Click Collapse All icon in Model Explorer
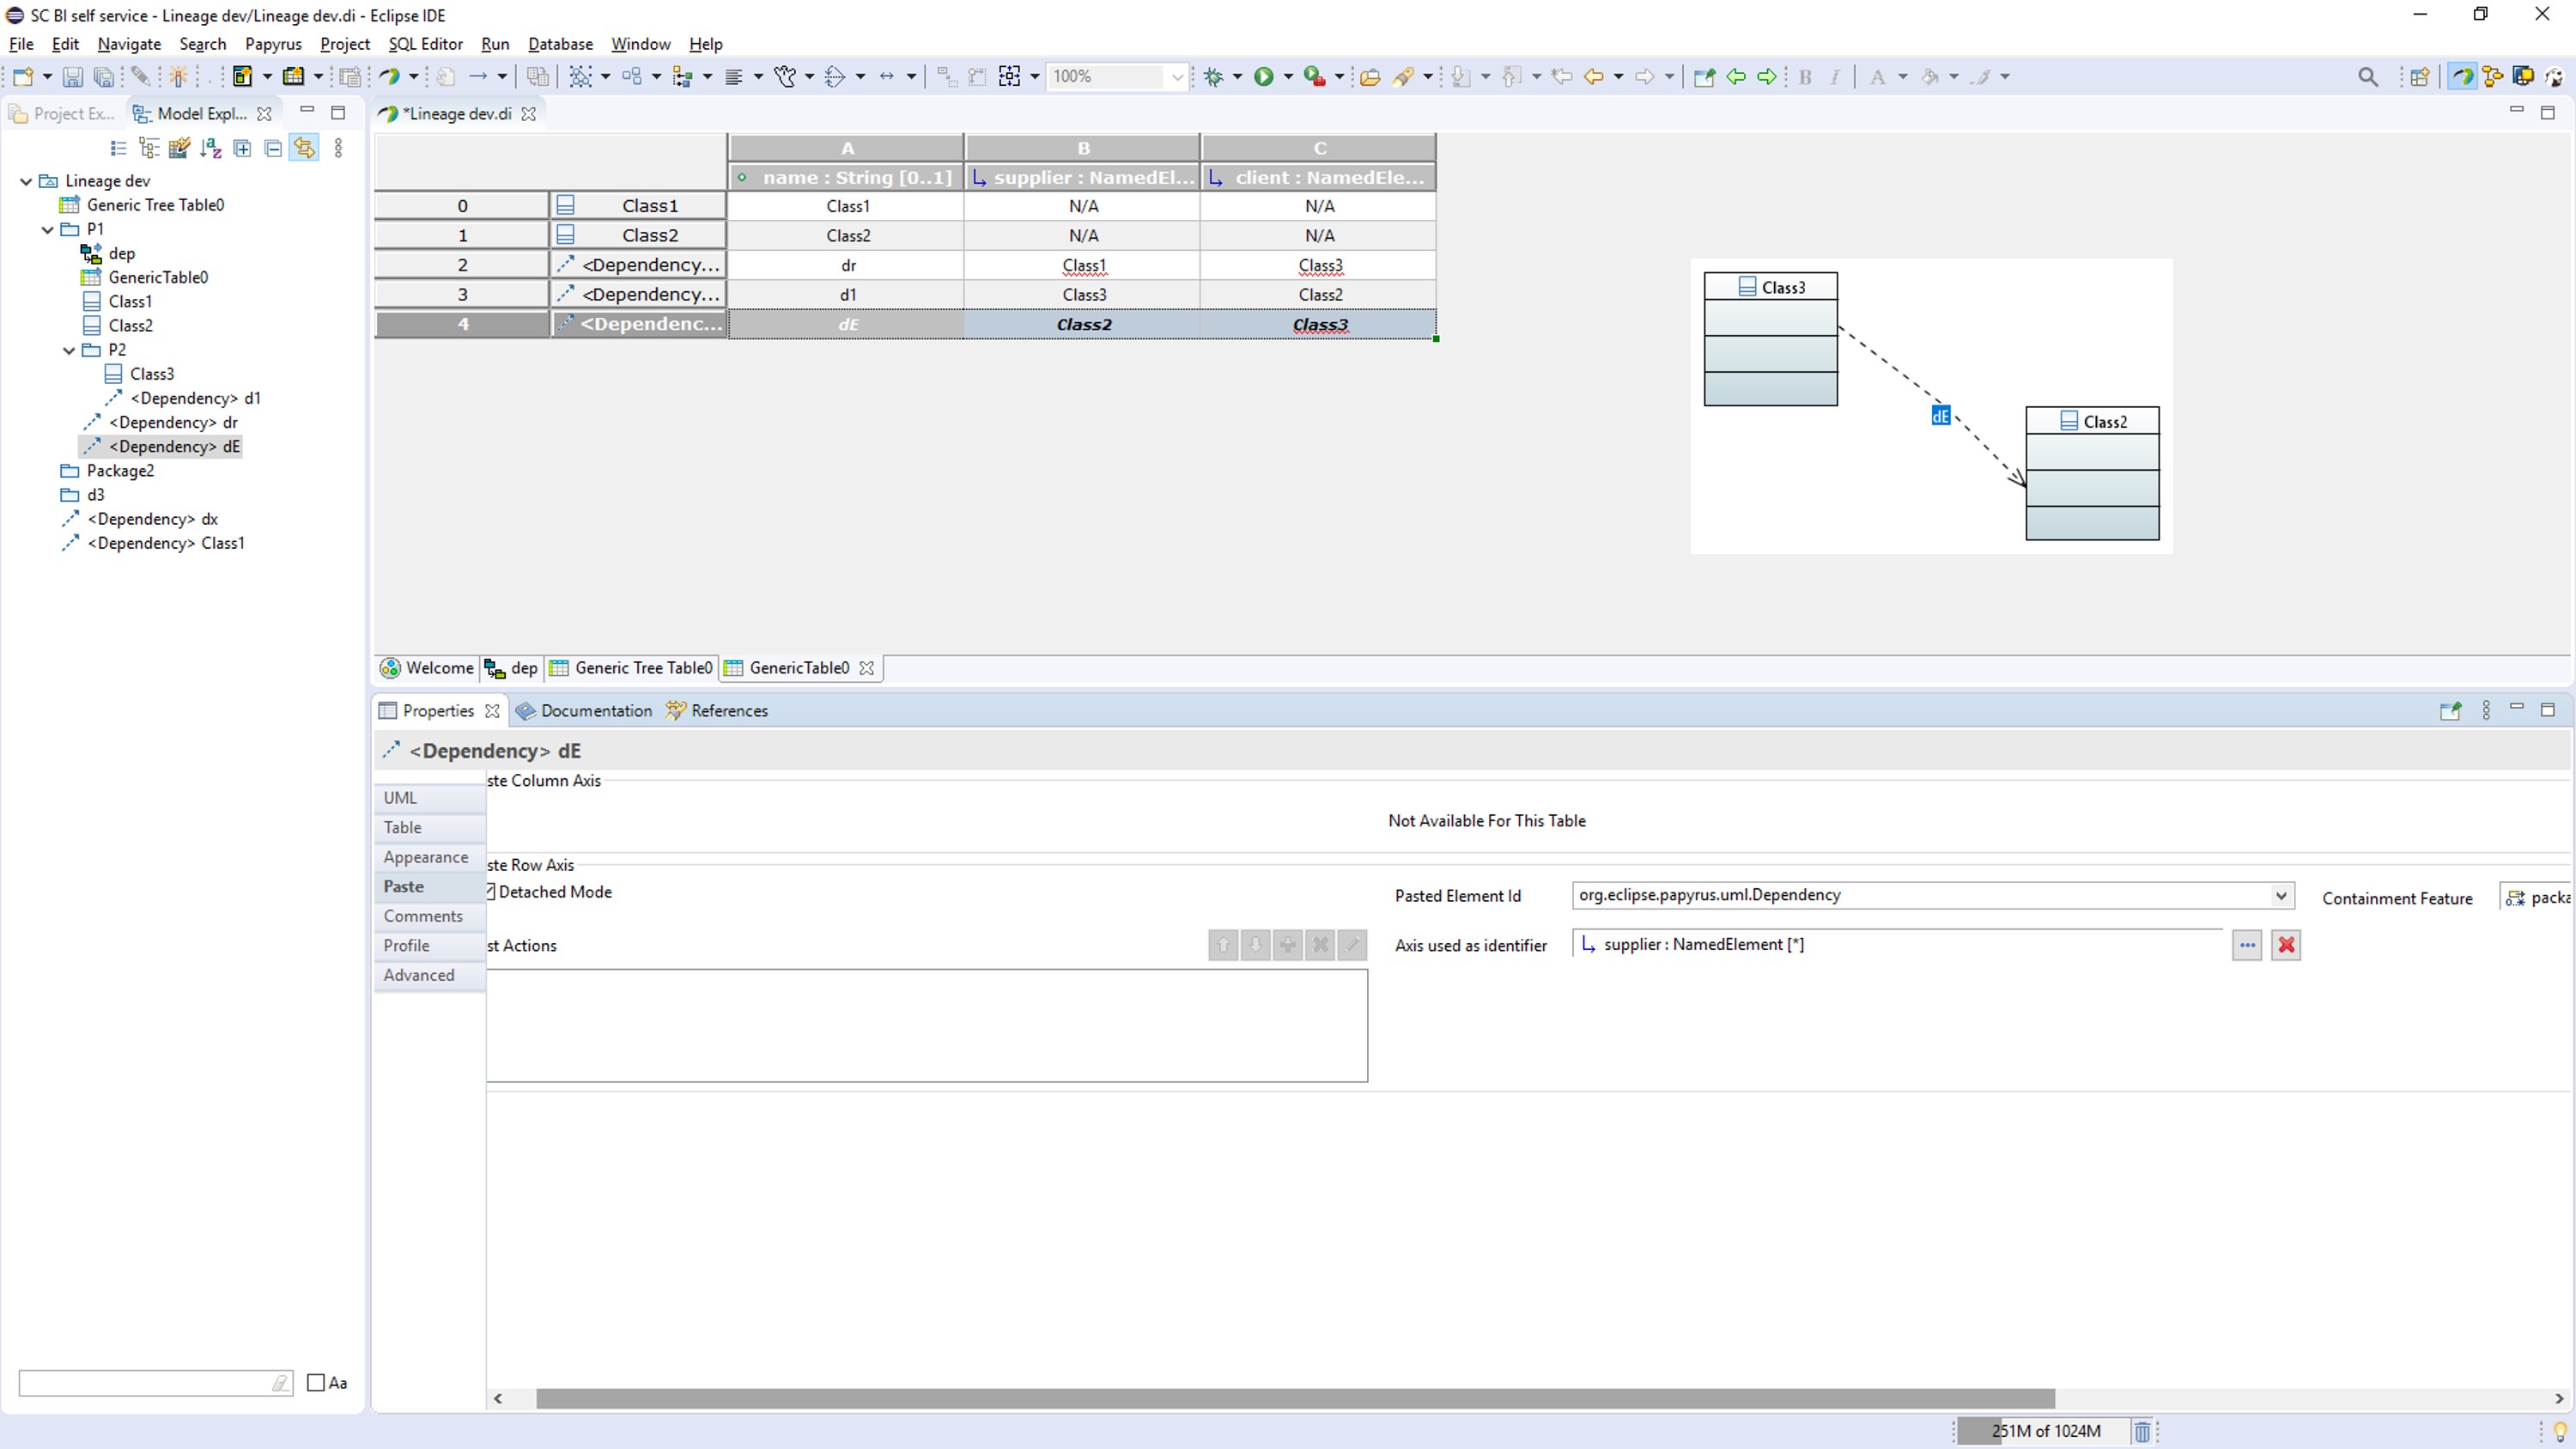 273,148
